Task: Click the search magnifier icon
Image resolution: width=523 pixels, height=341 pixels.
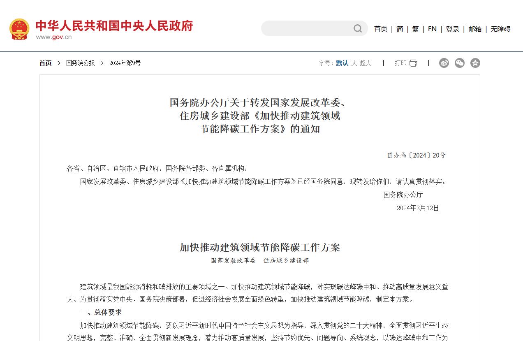Action: pos(357,28)
